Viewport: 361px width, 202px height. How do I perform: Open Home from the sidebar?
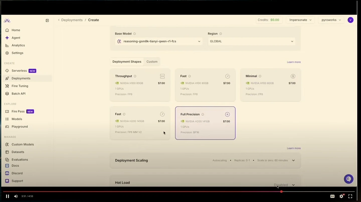coord(16,30)
